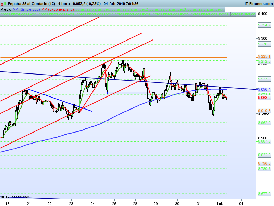Click the green price level label 9.354,7
This screenshot has height=206, width=274.
point(264,25)
